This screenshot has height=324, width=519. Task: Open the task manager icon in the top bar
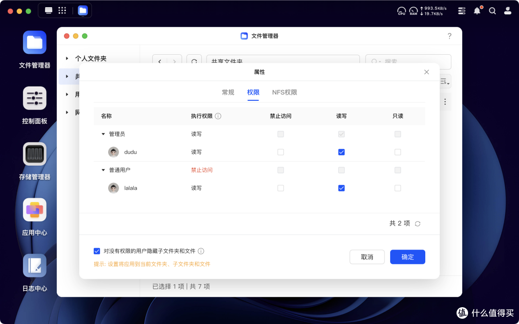[x=462, y=11]
